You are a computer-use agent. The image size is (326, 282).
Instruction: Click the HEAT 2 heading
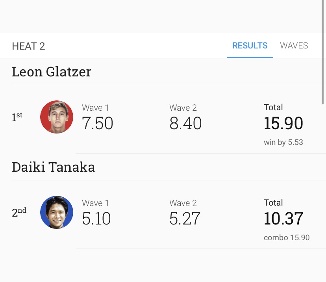[28, 46]
